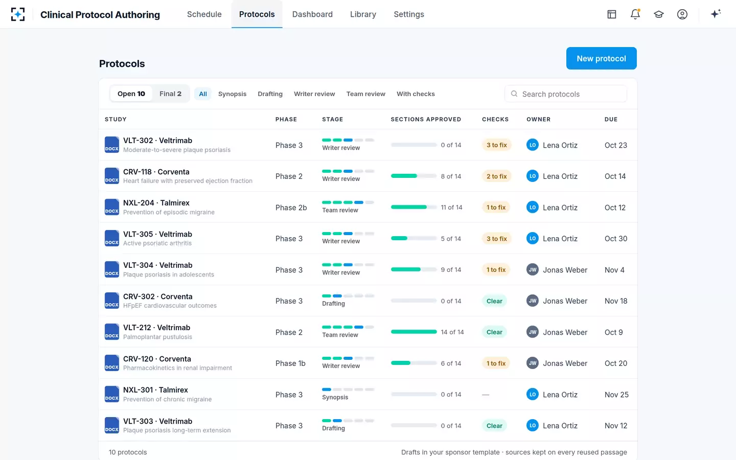The width and height of the screenshot is (736, 460).
Task: Click the Lena Ortiz avatar in NXL-301 row
Action: 533,394
